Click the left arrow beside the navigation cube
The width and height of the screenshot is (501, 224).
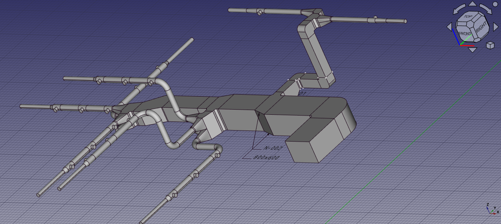[x=449, y=27]
